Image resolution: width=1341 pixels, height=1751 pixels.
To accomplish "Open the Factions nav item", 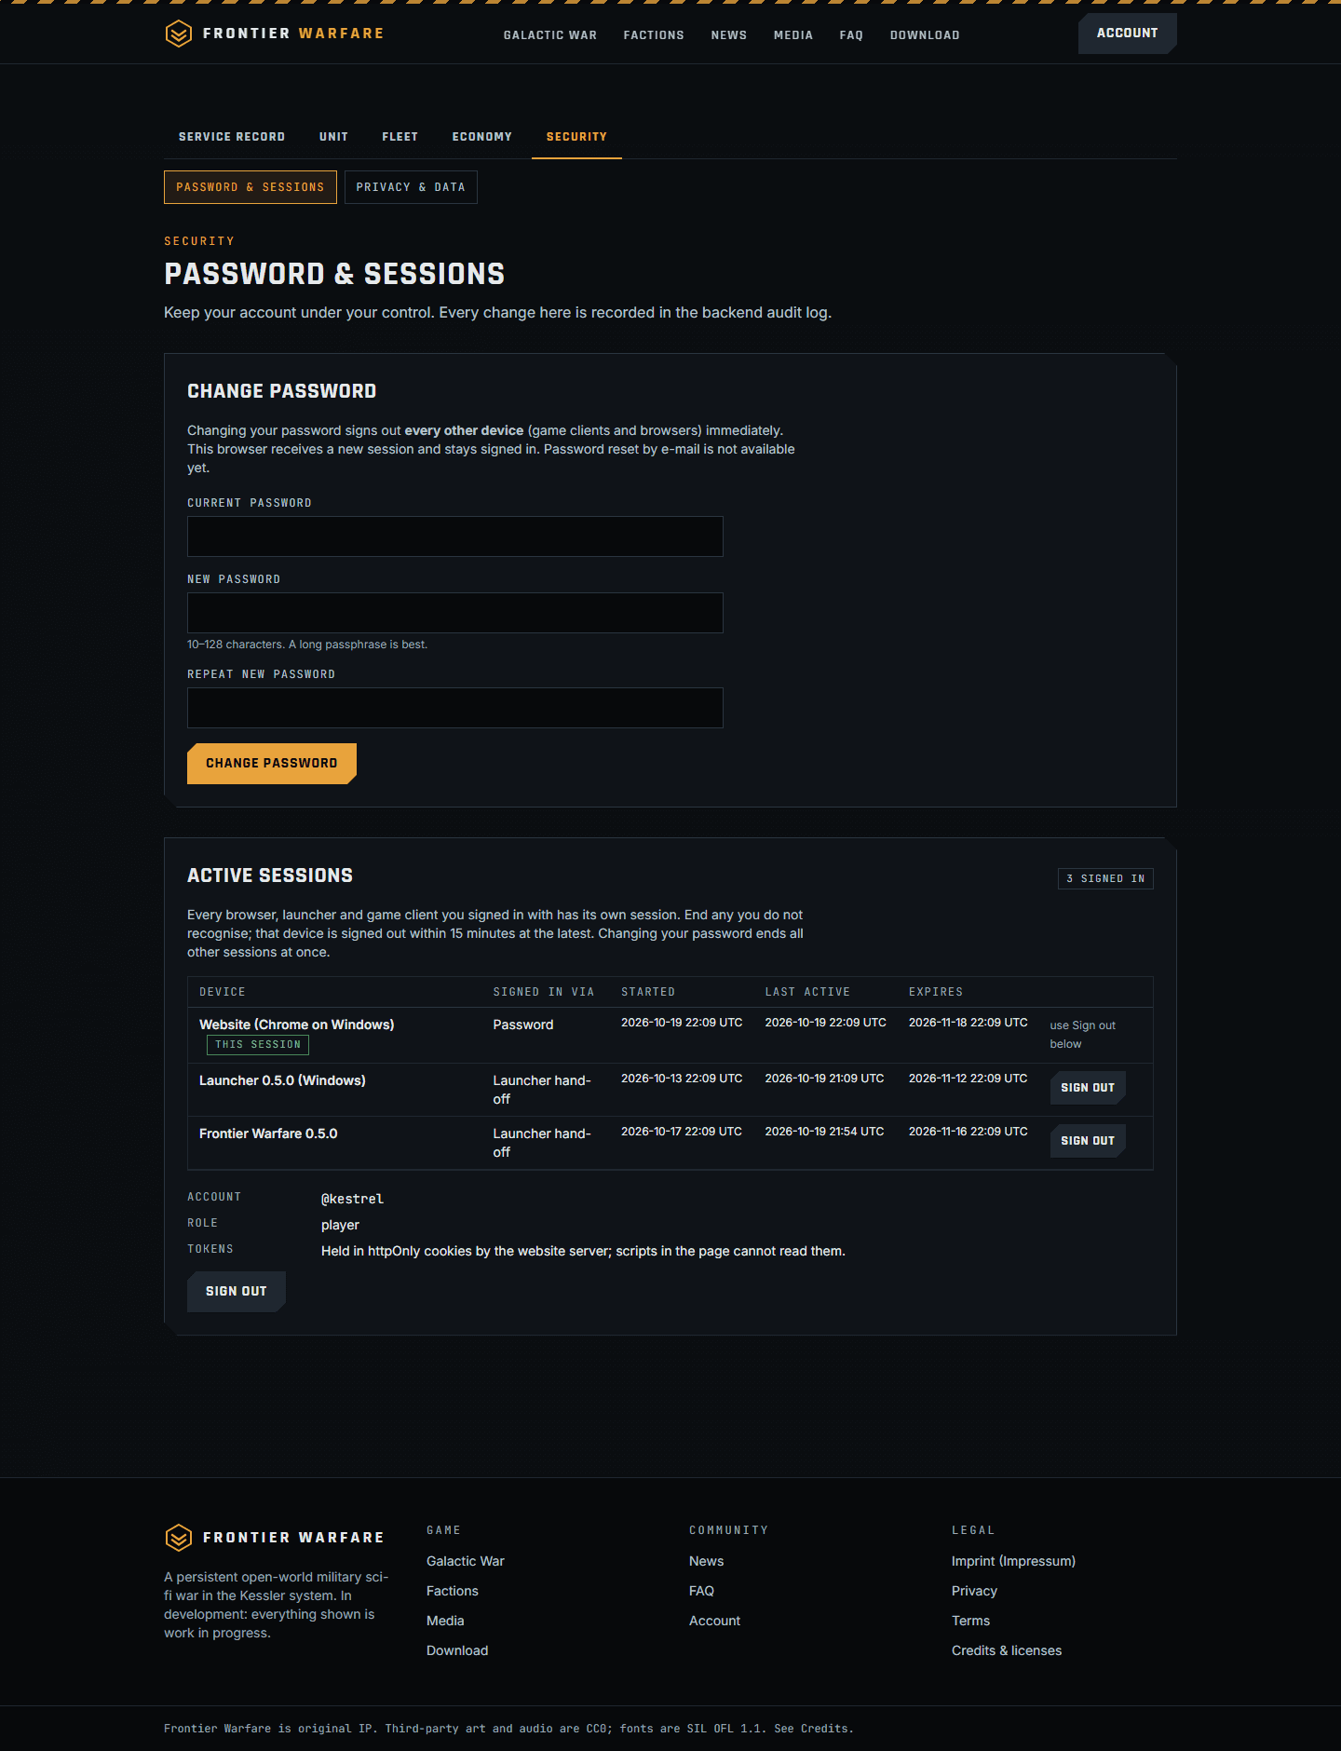I will tap(654, 35).
